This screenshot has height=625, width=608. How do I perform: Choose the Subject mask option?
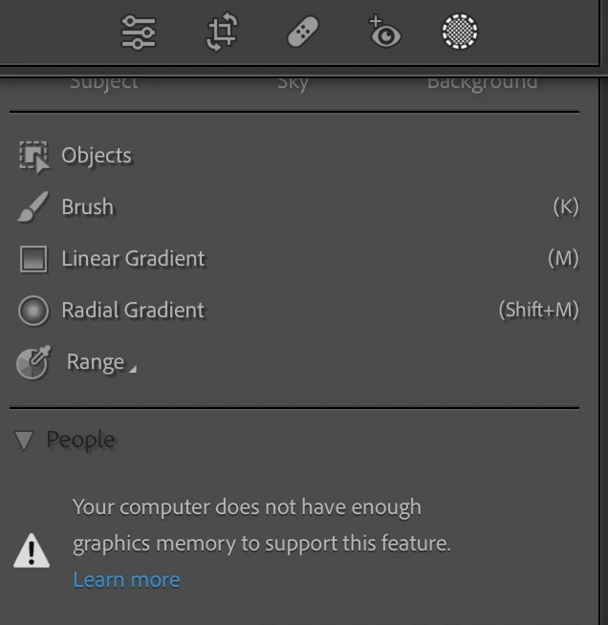(103, 82)
